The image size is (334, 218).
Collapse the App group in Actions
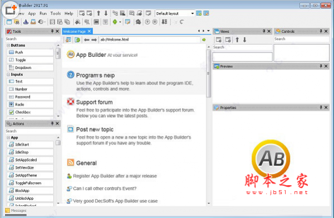point(8,138)
